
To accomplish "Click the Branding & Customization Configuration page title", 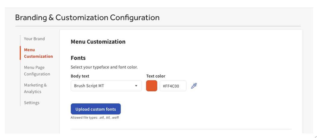I will (87, 17).
